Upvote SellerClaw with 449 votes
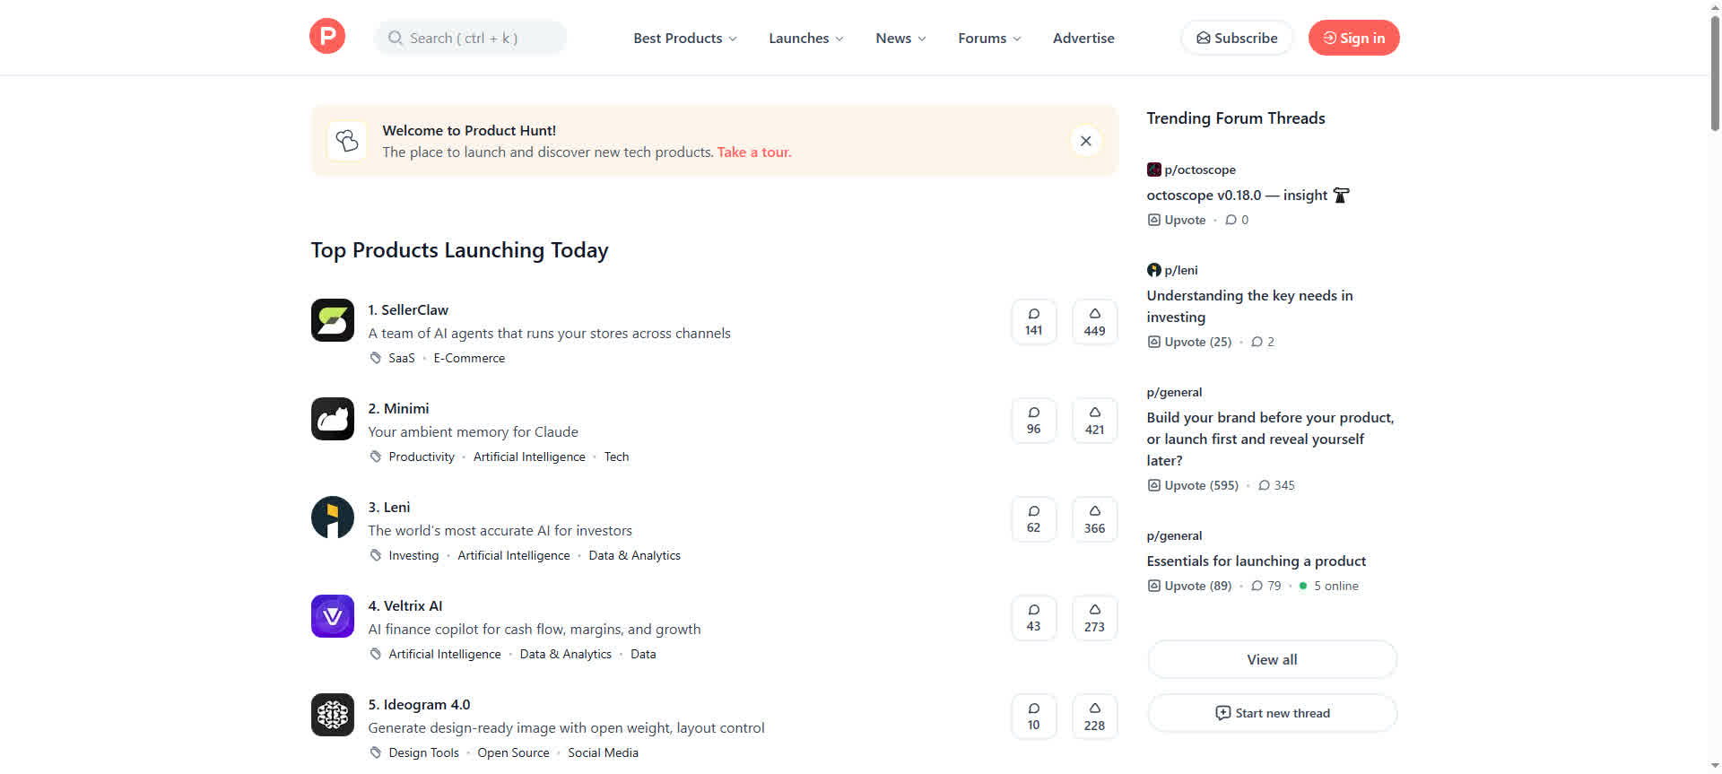This screenshot has width=1722, height=774. [1095, 322]
